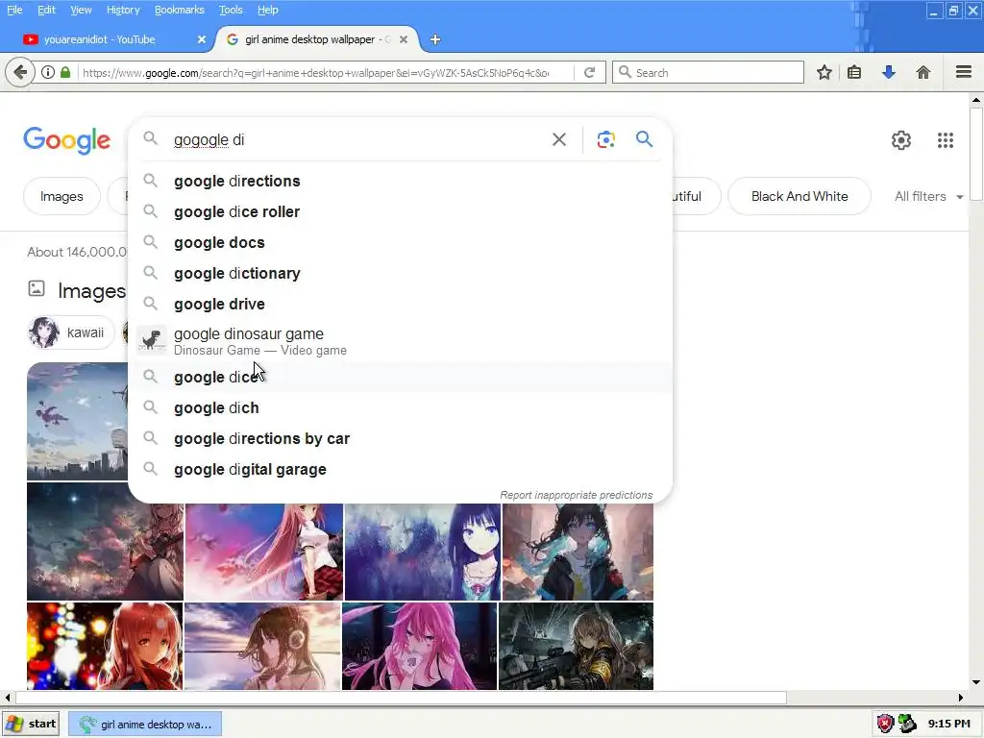Open the Help menu
Viewport: 984px width, 738px height.
pyautogui.click(x=267, y=10)
